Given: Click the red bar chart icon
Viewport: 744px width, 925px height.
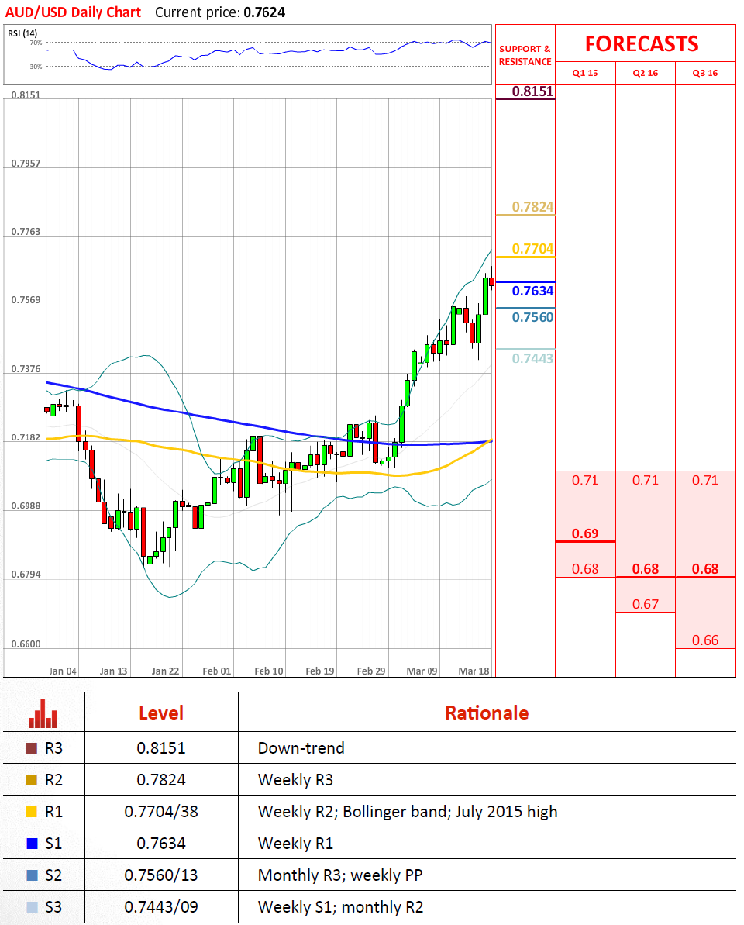Looking at the screenshot, I should pyautogui.click(x=43, y=713).
